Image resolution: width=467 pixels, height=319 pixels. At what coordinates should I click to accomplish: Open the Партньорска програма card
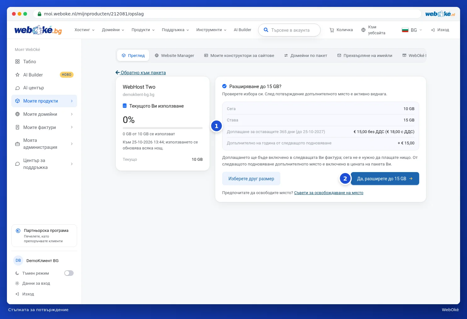coord(44,236)
